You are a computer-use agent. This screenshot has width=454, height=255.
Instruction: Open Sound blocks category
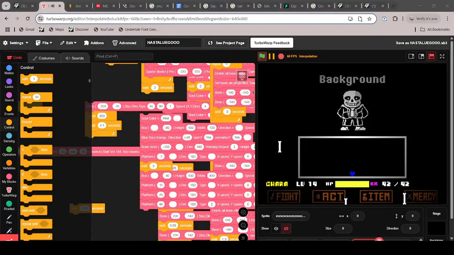click(x=9, y=97)
